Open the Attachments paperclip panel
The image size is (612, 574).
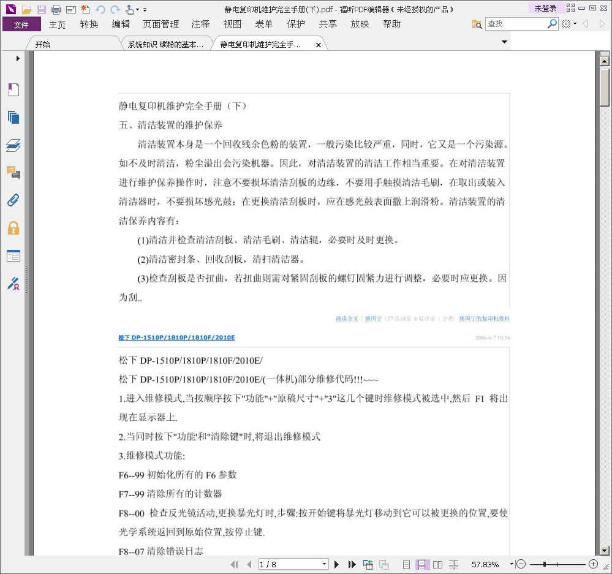[x=13, y=200]
